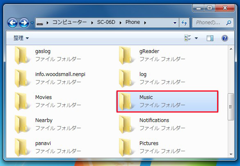Image resolution: width=240 pixels, height=166 pixels.
Task: Close the Explorer window
Action: (x=225, y=8)
